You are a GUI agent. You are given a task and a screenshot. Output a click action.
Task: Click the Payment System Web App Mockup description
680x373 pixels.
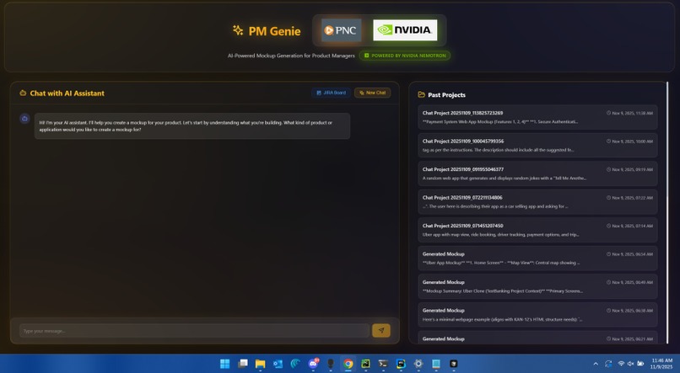(x=500, y=121)
